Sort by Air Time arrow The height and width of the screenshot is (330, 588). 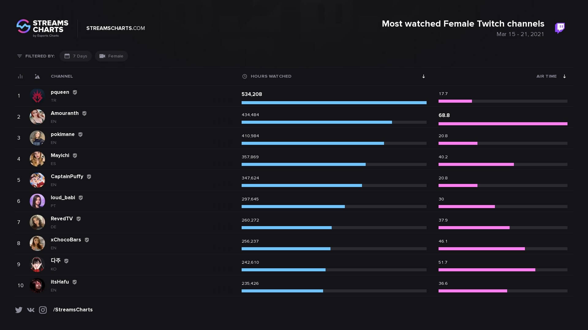tap(564, 76)
